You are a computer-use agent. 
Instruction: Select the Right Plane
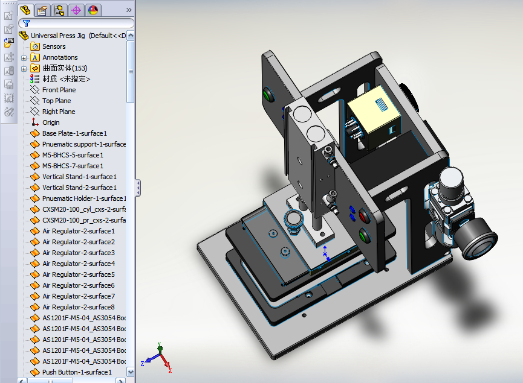tap(59, 112)
